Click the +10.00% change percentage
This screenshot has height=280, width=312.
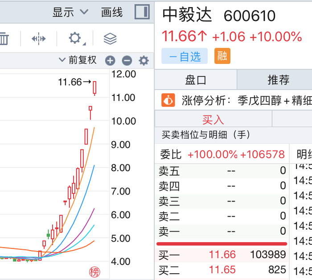point(276,37)
